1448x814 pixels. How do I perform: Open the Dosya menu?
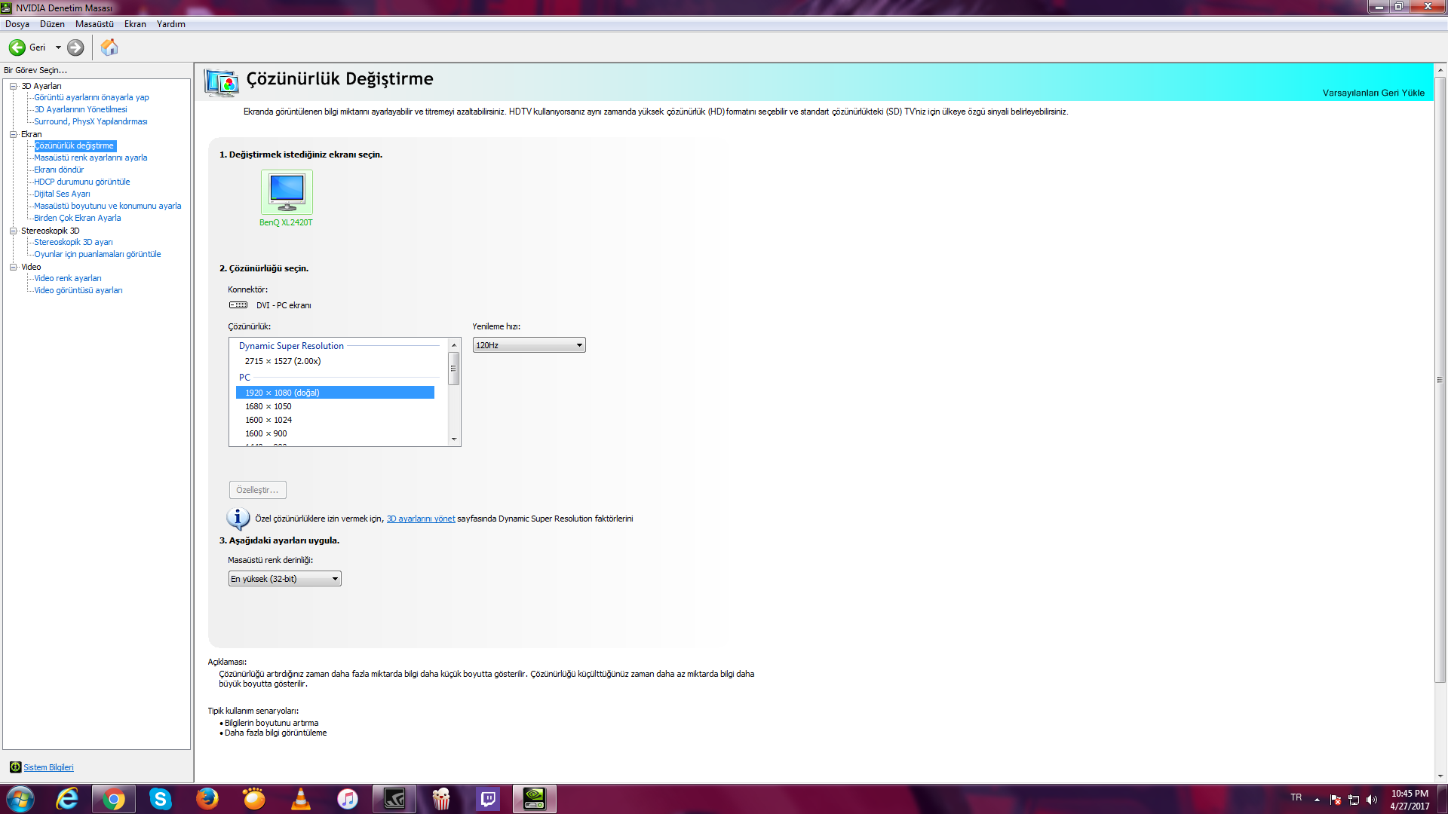pos(17,24)
